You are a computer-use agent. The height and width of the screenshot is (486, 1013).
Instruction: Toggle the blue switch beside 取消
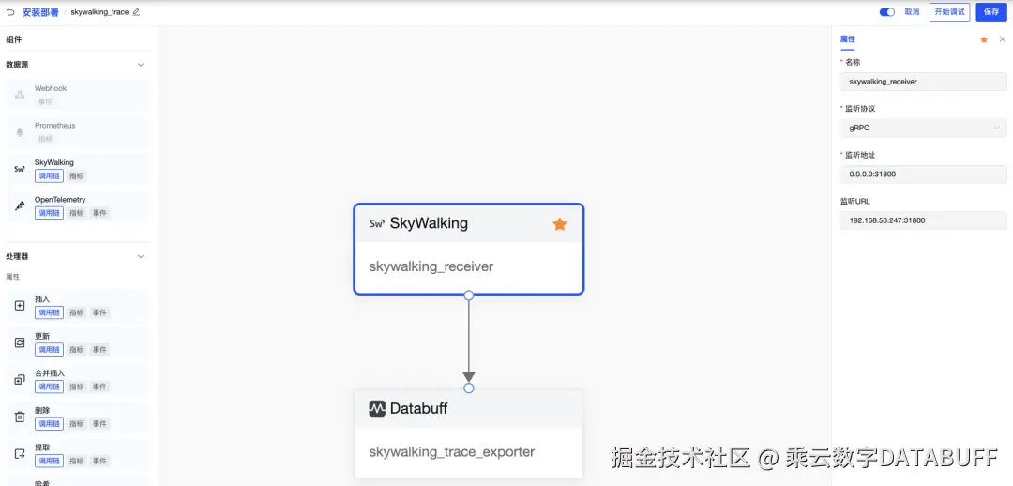[887, 11]
